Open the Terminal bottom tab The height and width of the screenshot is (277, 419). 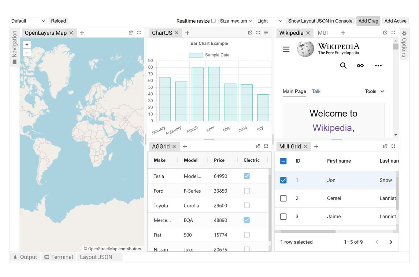(x=59, y=257)
